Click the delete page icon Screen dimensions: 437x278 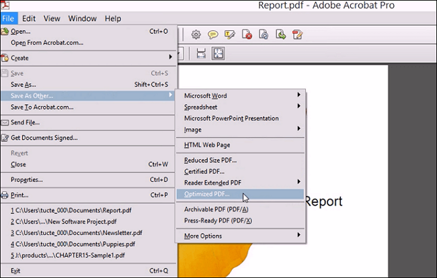[x=247, y=34]
